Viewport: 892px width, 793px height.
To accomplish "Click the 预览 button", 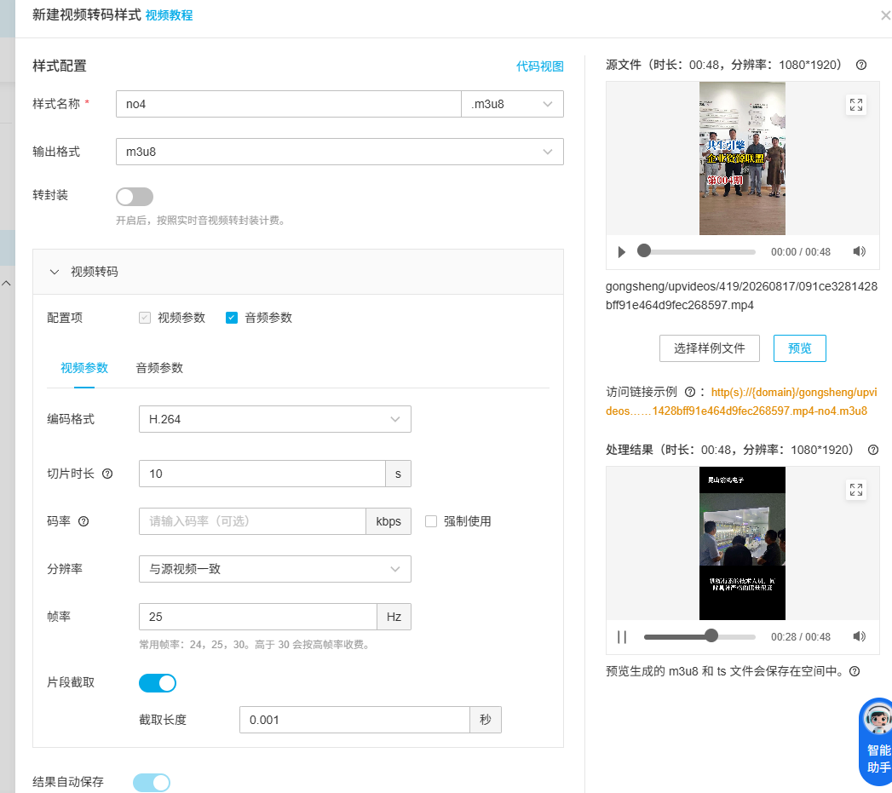I will coord(799,348).
